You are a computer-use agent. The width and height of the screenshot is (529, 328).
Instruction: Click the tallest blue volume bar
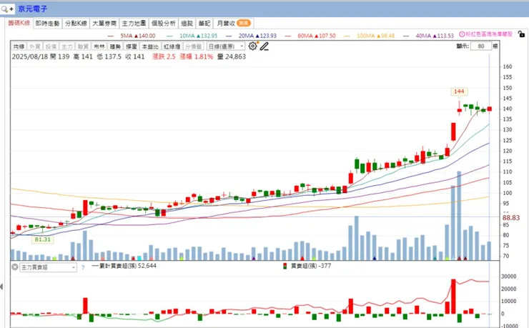pos(459,215)
